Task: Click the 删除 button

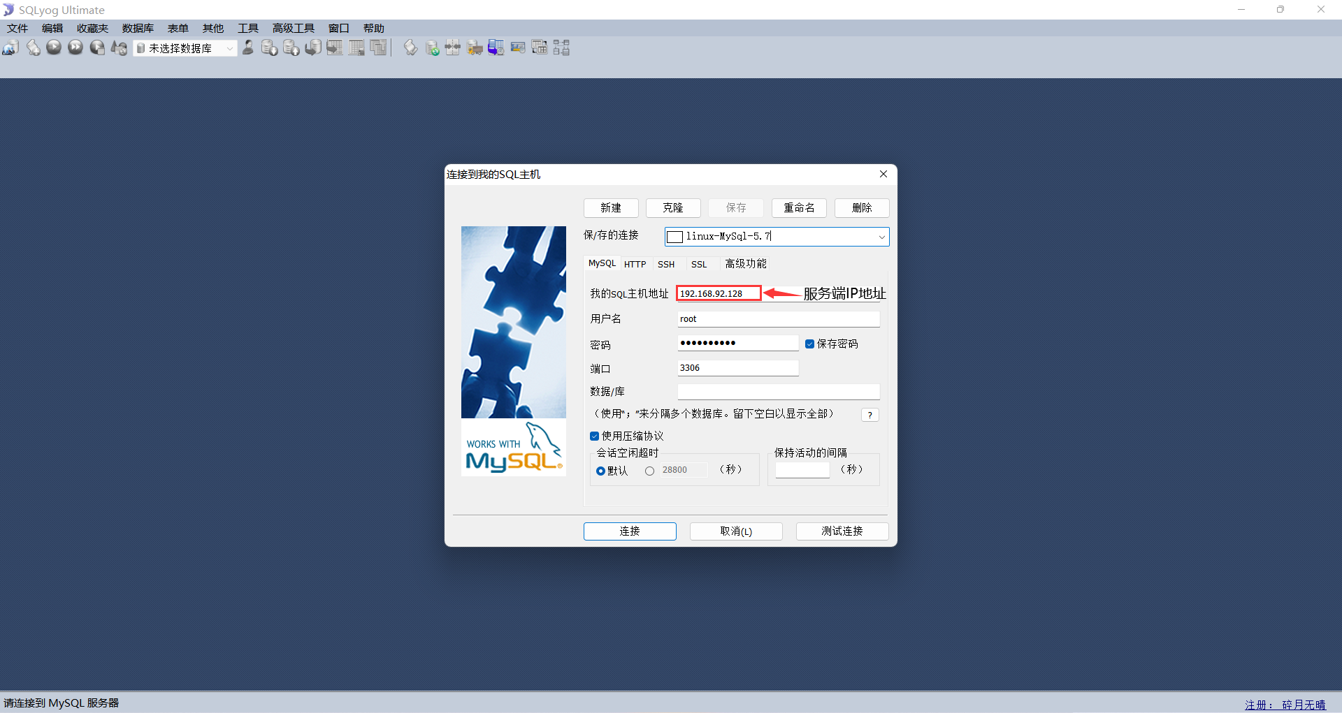Action: 862,207
